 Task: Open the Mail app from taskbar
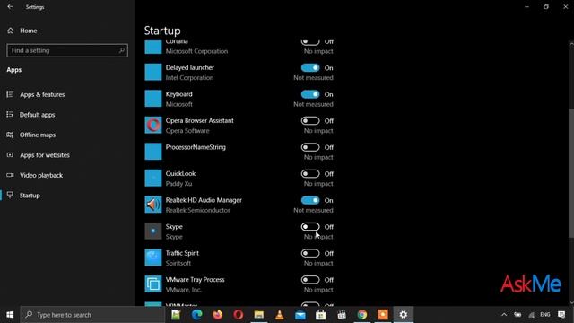[x=300, y=315]
